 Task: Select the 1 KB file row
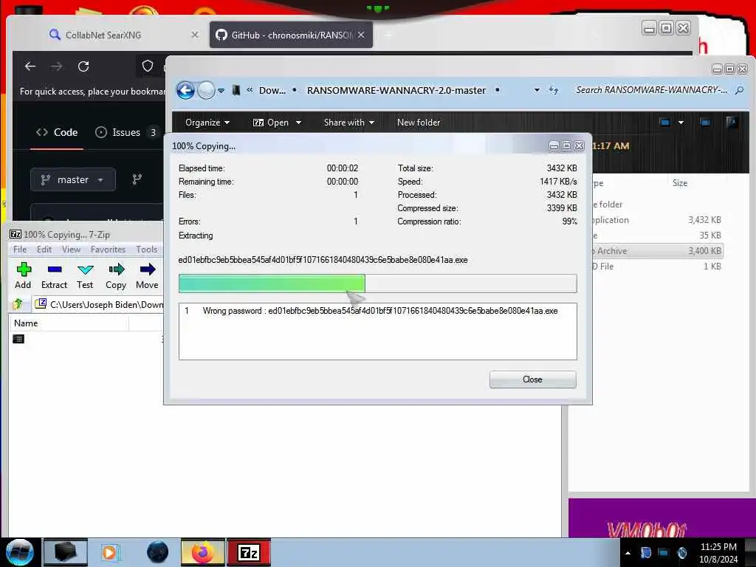pyautogui.click(x=658, y=266)
